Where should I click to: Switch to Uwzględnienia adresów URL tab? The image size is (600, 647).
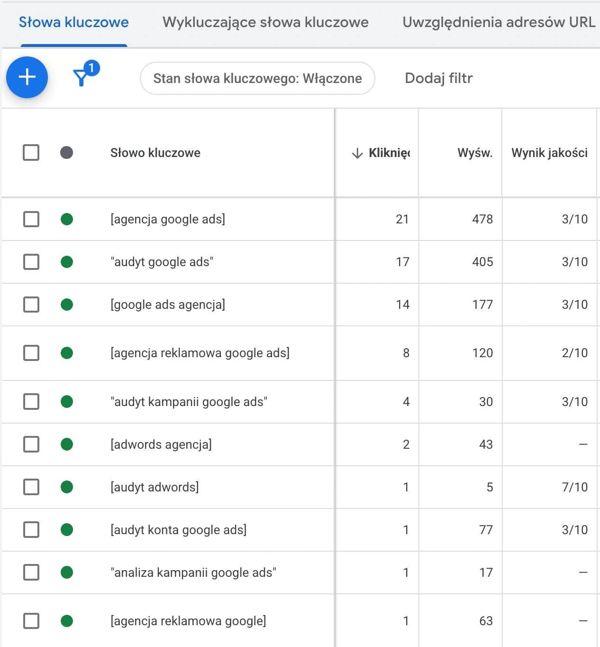tap(499, 22)
